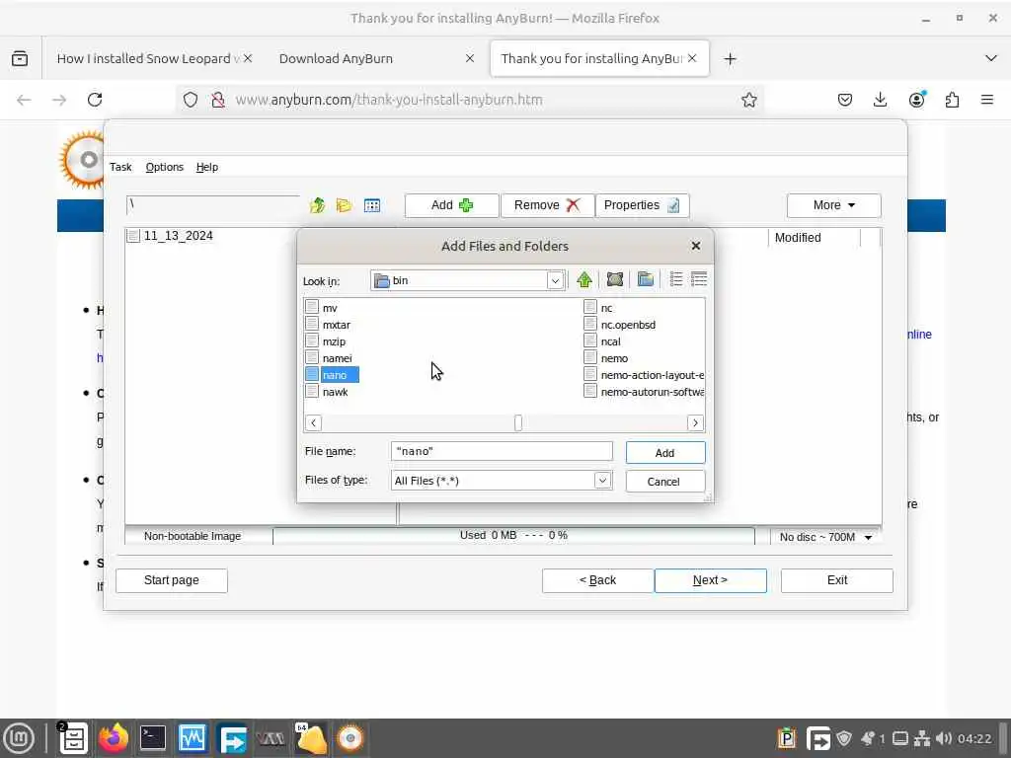This screenshot has width=1011, height=758.
Task: Select the mv file
Action: [x=330, y=308]
